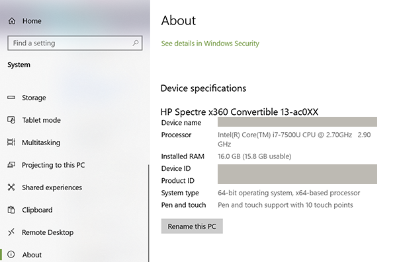Click HP Spectre x360 Convertible model name

click(x=240, y=112)
